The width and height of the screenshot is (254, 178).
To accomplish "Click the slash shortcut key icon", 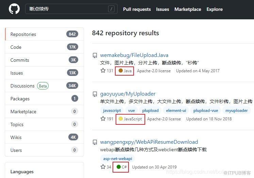I will [111, 9].
